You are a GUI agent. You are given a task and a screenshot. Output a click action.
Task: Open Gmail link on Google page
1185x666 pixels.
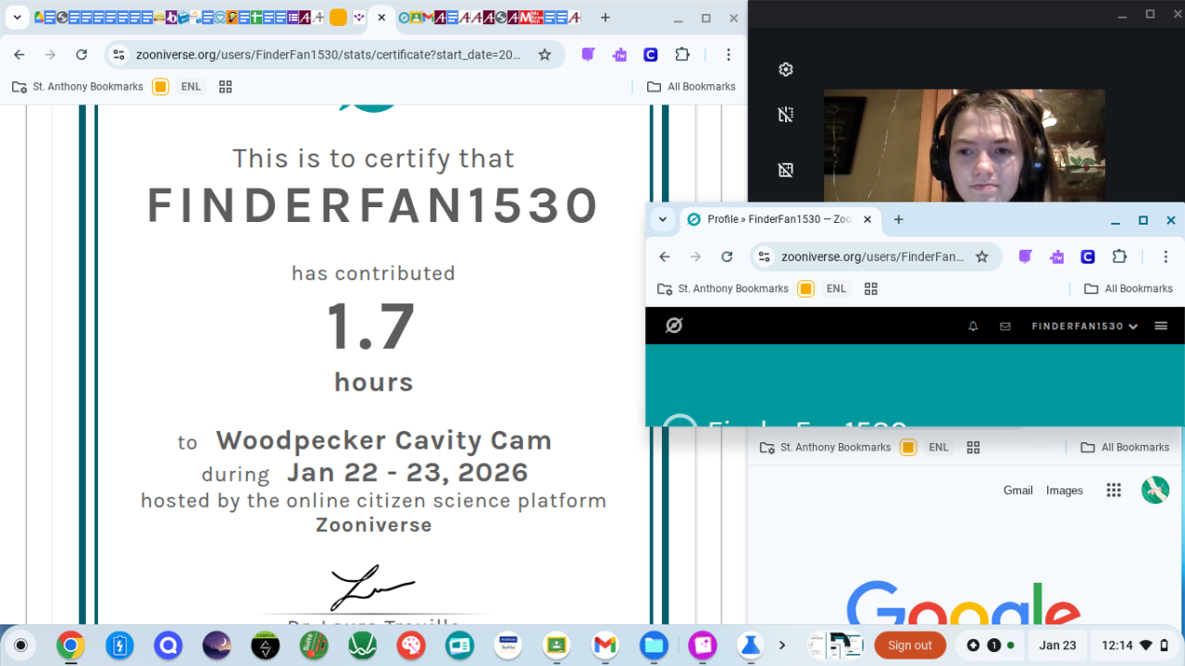click(1017, 490)
